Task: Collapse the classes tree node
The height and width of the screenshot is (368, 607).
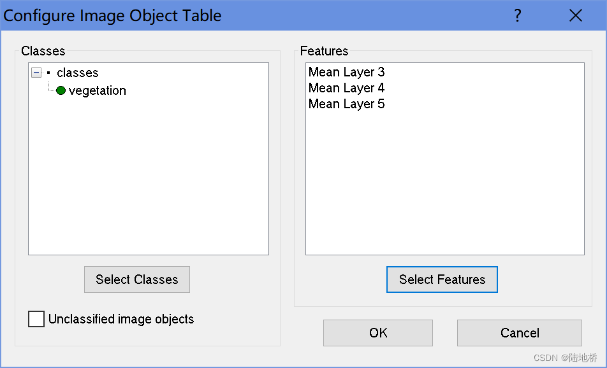Action: pyautogui.click(x=36, y=73)
